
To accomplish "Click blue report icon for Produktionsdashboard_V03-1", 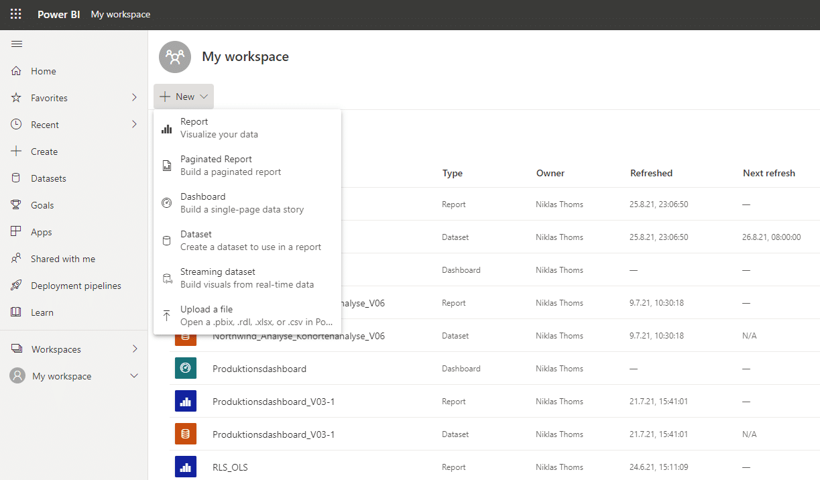I will [186, 402].
